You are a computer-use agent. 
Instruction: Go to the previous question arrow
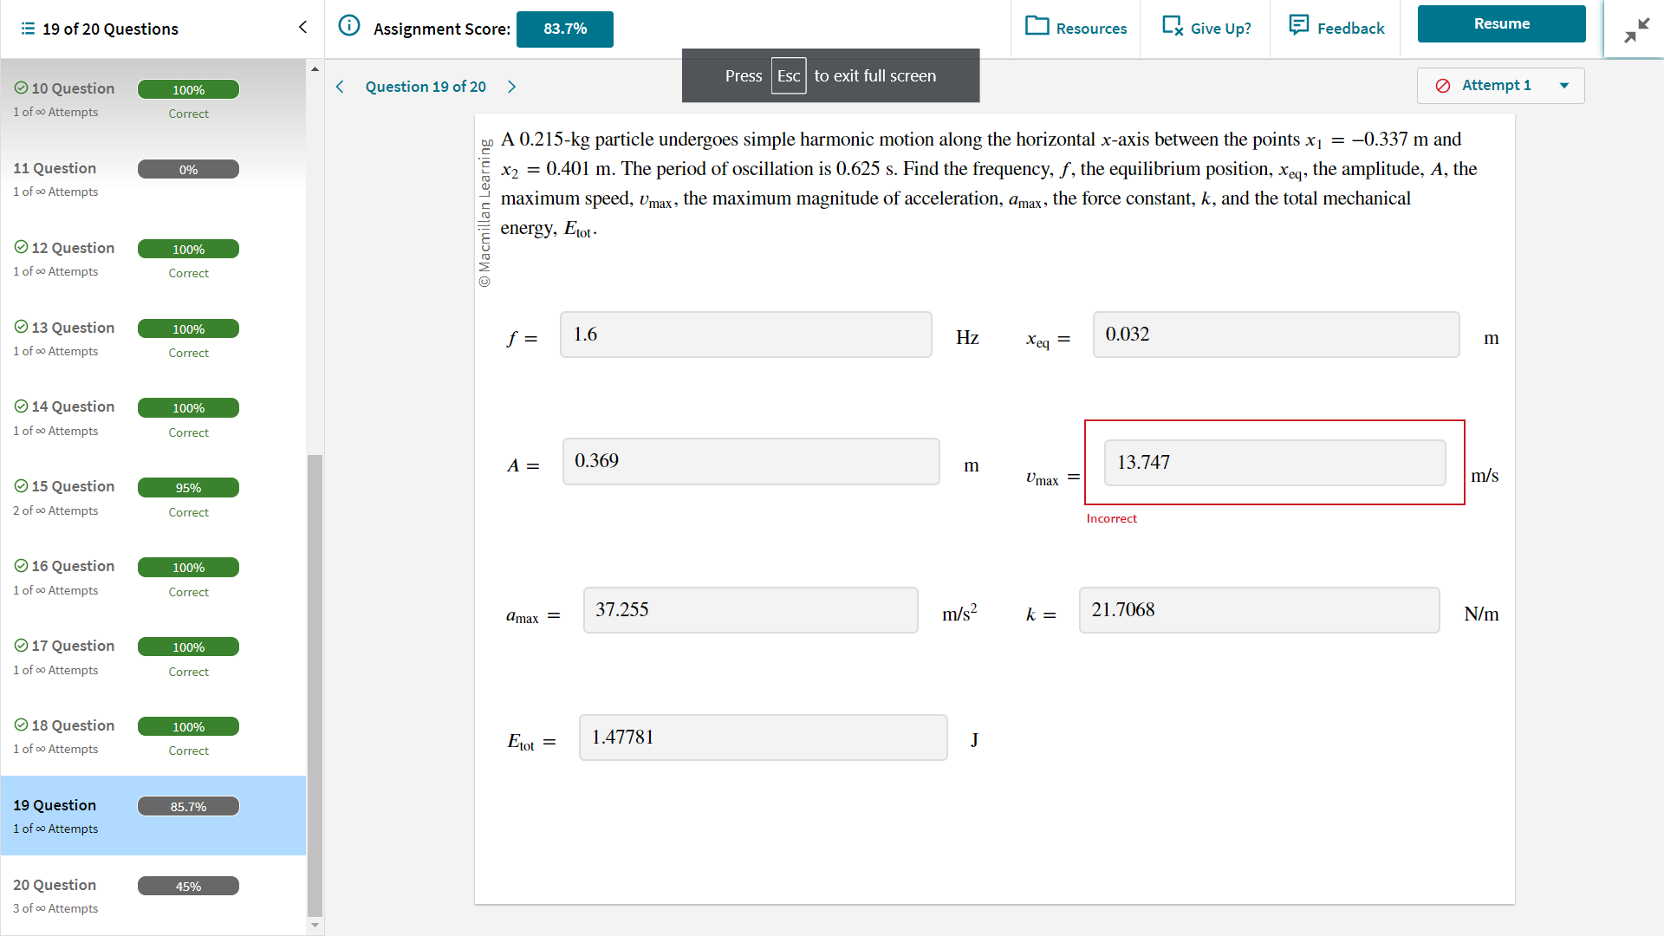click(340, 87)
